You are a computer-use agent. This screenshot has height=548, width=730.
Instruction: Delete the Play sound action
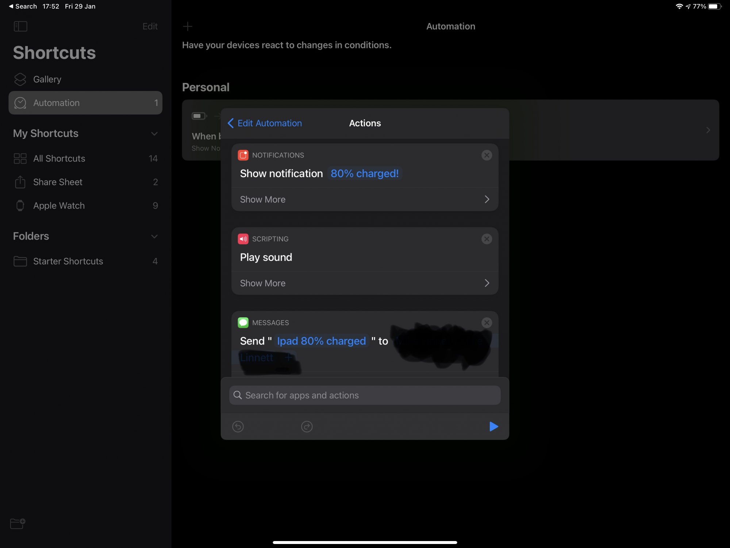pos(487,239)
